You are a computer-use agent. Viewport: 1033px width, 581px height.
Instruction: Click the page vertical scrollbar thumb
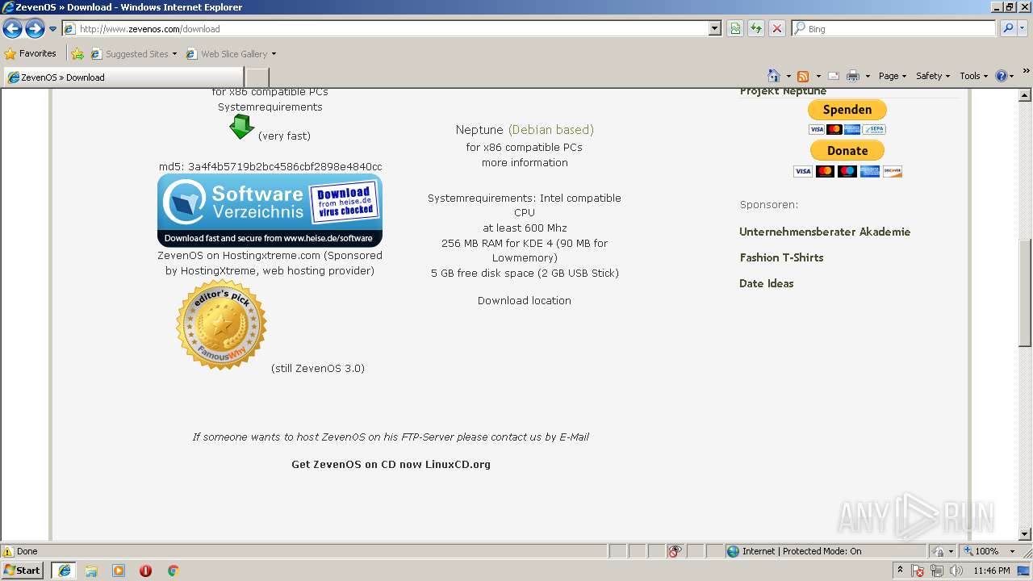[x=1025, y=294]
